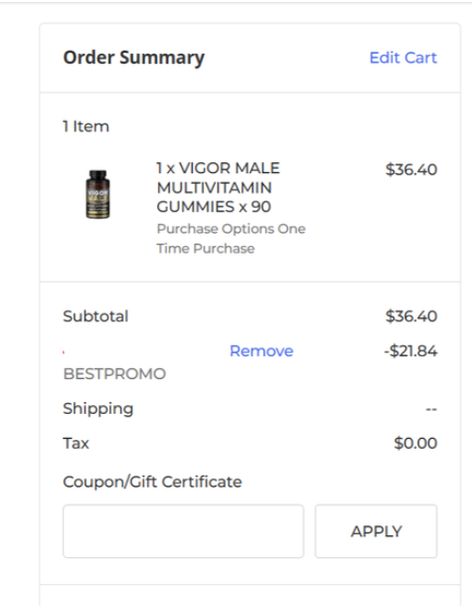Click the Purchase Options One Time Purchase text
The image size is (472, 606).
pos(231,239)
